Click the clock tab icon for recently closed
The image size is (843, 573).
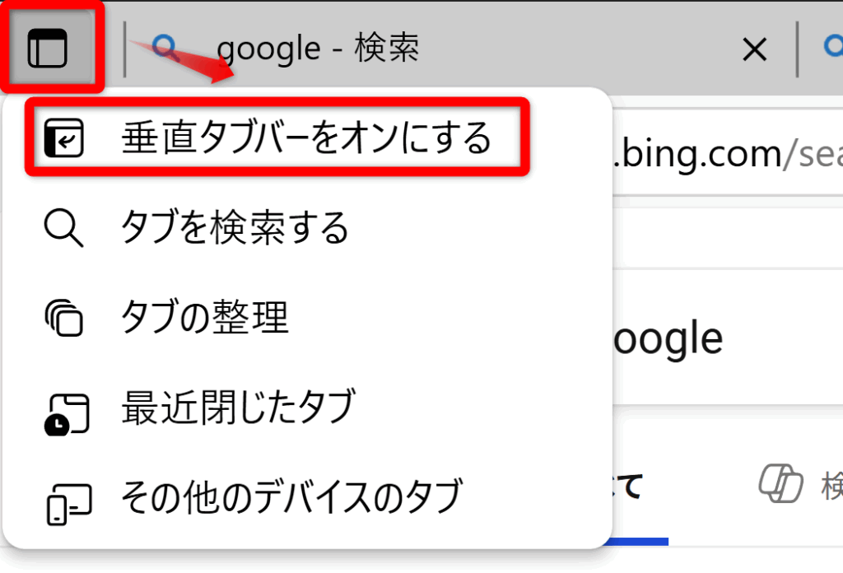[67, 414]
